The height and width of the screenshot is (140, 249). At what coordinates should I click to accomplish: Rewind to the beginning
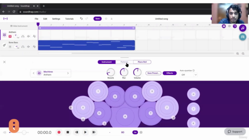click(77, 132)
